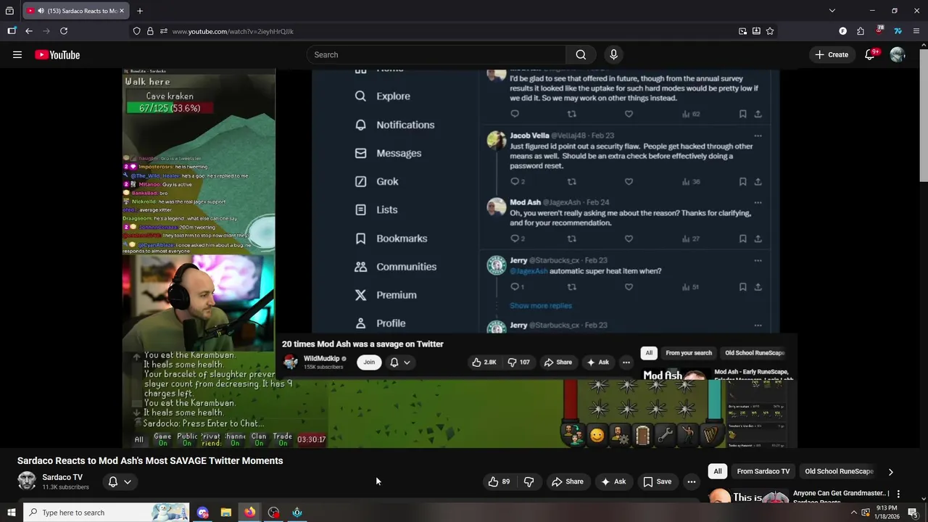Expand the list all tabs dropdown
The width and height of the screenshot is (928, 522).
(x=832, y=11)
